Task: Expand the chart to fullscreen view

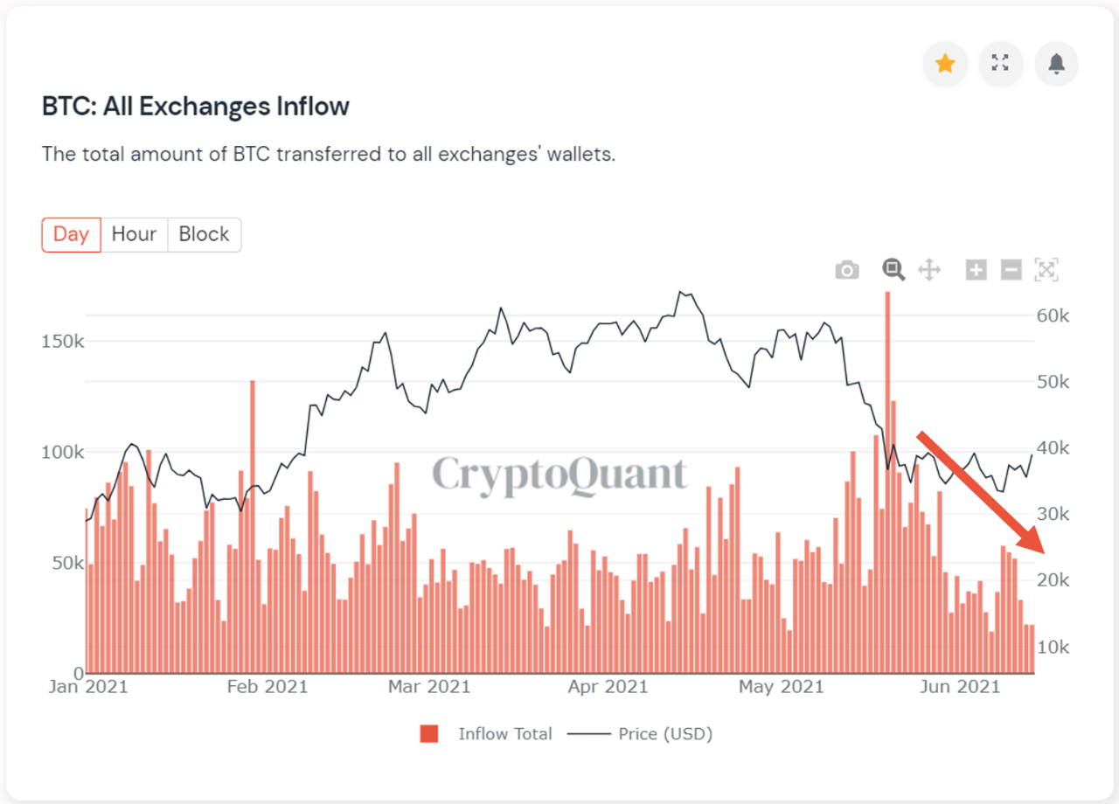Action: pos(1001,64)
